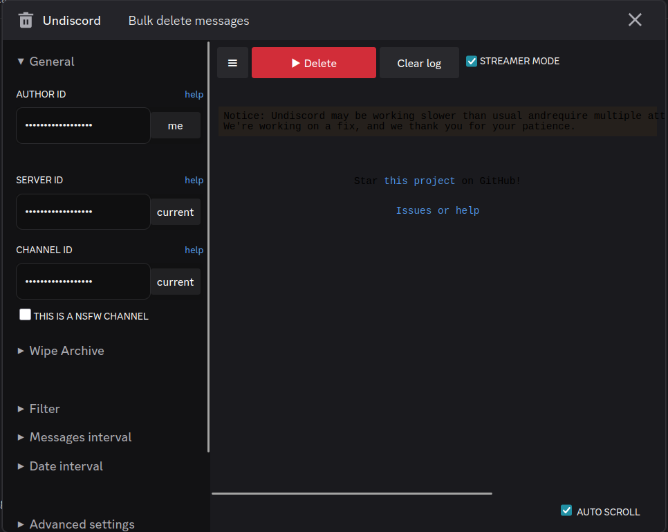Click the Undiscord trash can icon
The width and height of the screenshot is (668, 532).
[26, 20]
